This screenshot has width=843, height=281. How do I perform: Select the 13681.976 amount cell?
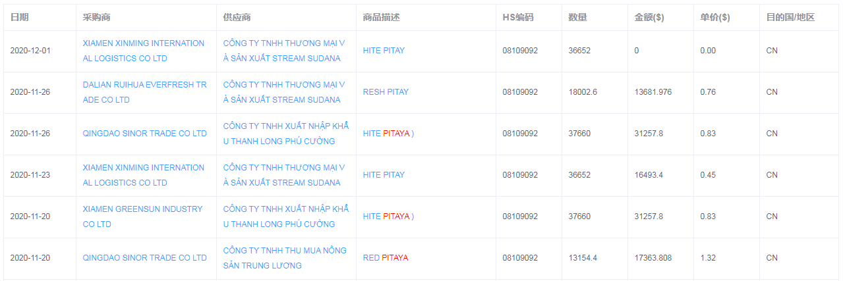coord(653,92)
